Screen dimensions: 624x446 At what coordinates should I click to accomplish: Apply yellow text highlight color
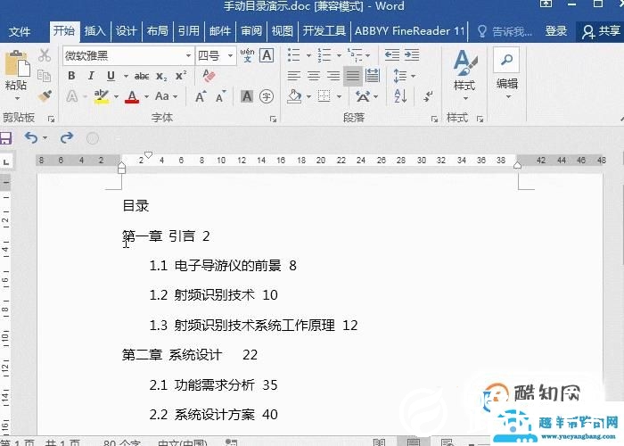tap(101, 96)
